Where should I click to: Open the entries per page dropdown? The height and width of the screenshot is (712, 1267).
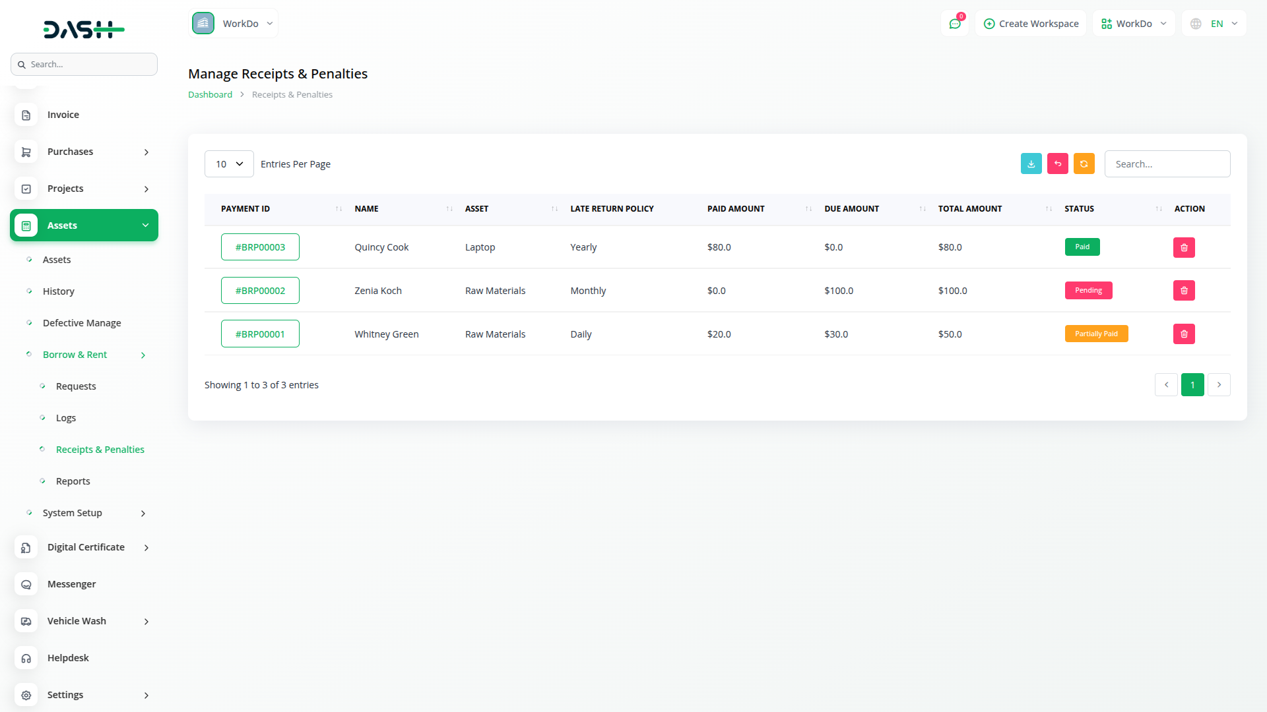[229, 164]
